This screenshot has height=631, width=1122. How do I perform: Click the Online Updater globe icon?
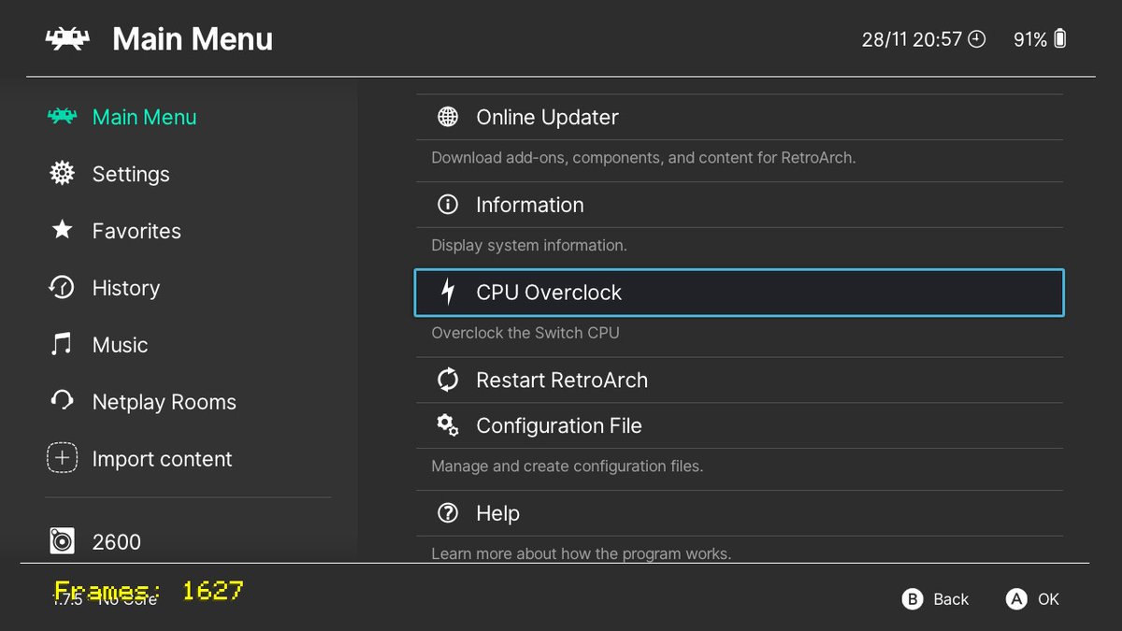coord(448,117)
